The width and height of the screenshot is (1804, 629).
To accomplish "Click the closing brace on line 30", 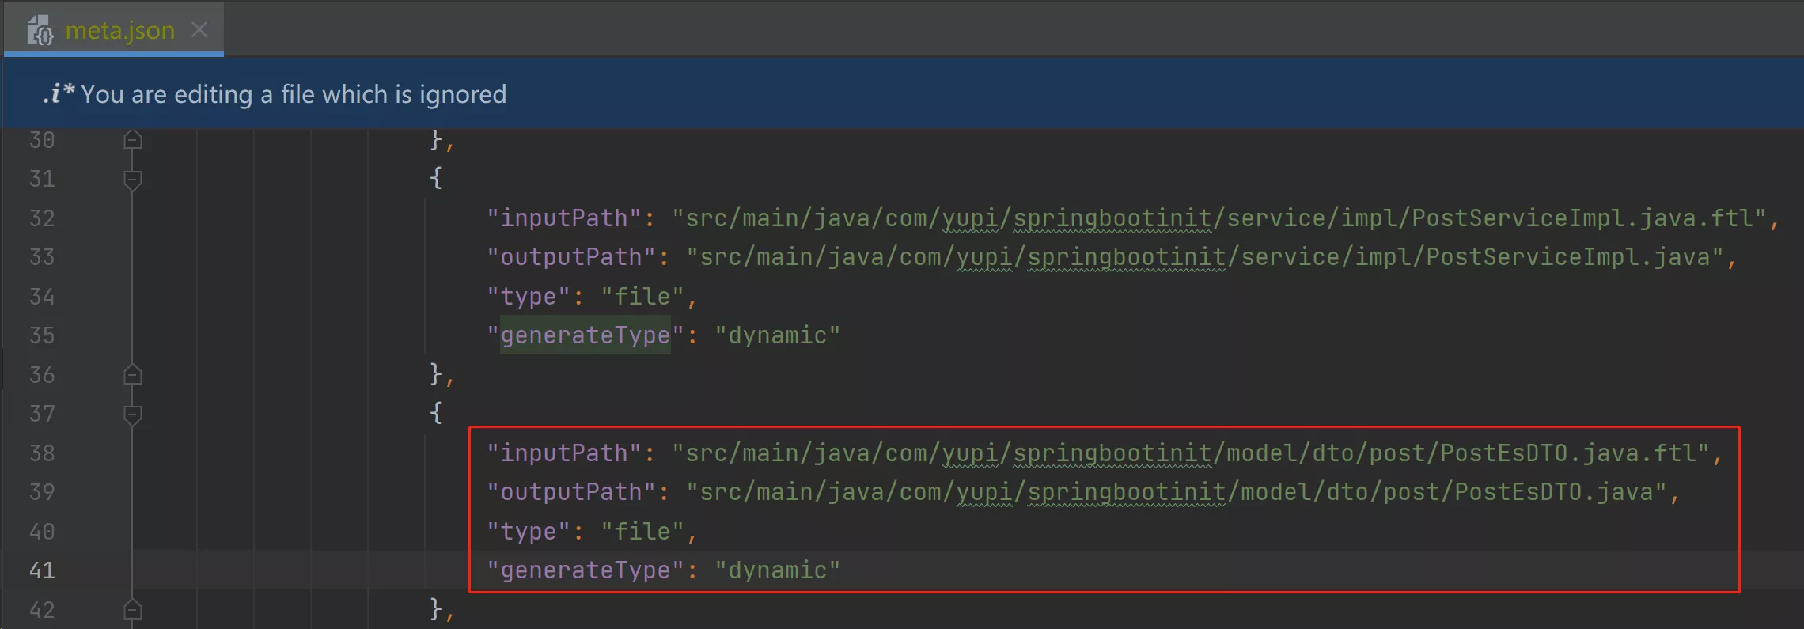I will 435,140.
